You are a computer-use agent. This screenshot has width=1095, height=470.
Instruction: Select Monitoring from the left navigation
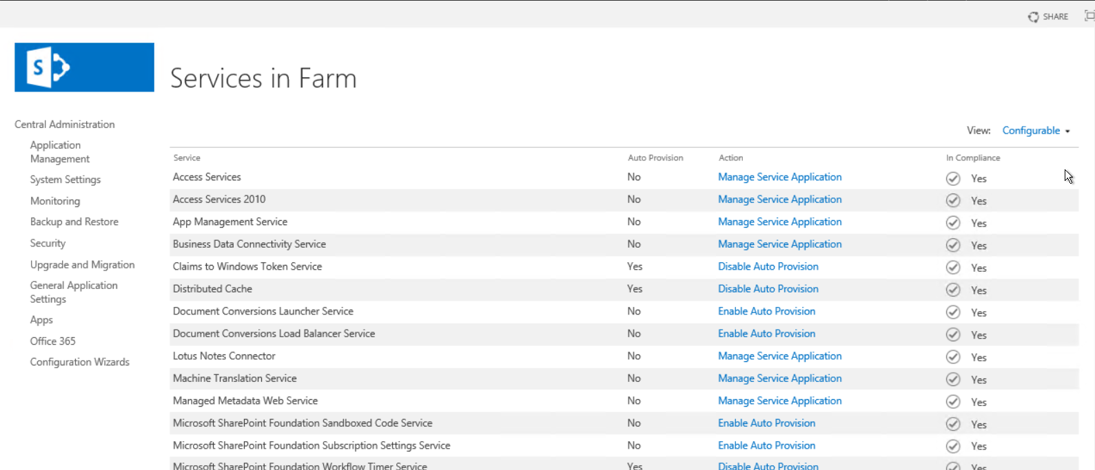pos(55,201)
